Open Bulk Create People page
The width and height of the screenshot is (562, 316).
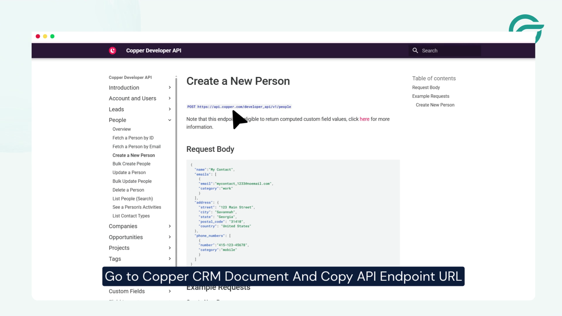click(131, 164)
